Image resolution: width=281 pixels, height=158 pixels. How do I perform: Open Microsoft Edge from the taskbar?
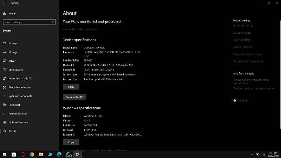click(x=59, y=154)
